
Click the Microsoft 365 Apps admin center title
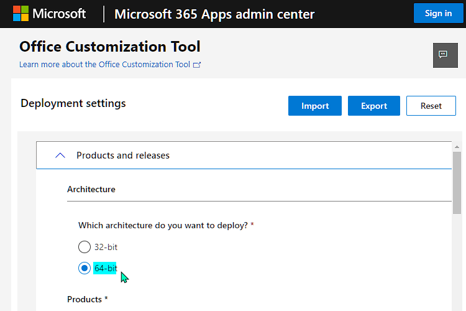click(x=214, y=14)
